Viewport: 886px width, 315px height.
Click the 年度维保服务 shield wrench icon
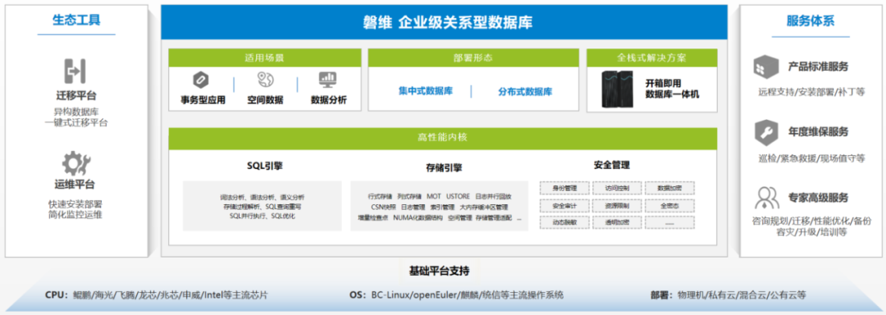[x=766, y=133]
